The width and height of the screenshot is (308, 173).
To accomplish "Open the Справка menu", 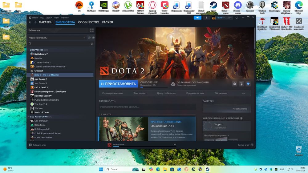I will coord(65,18).
